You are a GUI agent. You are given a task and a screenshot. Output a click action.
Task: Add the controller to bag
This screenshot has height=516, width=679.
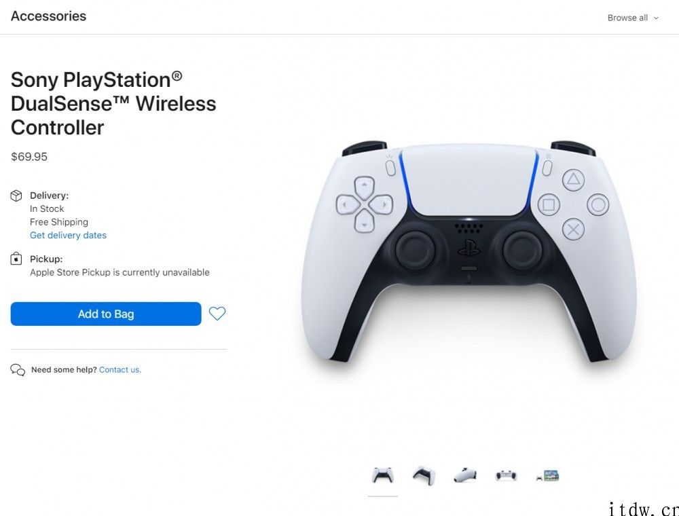pyautogui.click(x=106, y=314)
